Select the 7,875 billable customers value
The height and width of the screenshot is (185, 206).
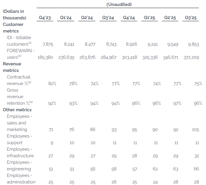tap(48, 44)
